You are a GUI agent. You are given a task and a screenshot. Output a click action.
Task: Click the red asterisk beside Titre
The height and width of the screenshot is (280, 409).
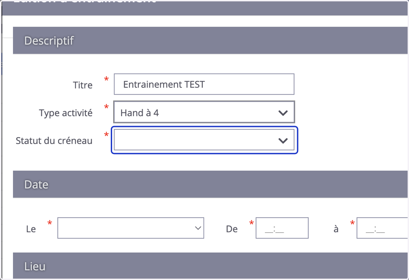106,79
